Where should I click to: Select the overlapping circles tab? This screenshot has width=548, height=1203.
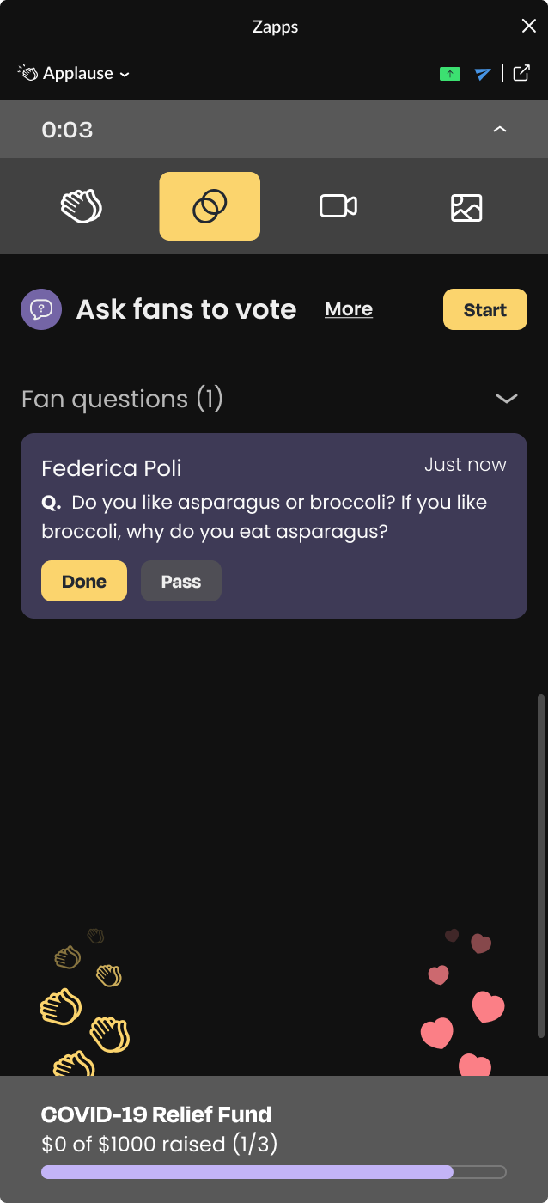point(210,206)
